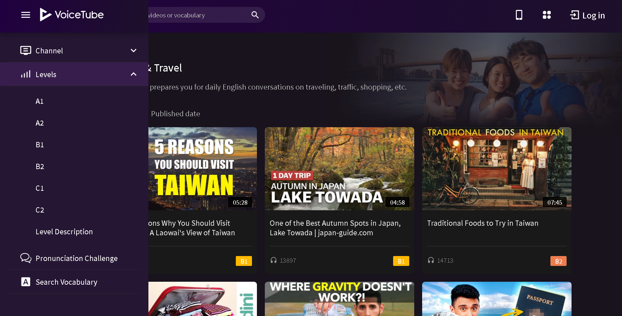Select level A1 in sidebar

(x=40, y=101)
